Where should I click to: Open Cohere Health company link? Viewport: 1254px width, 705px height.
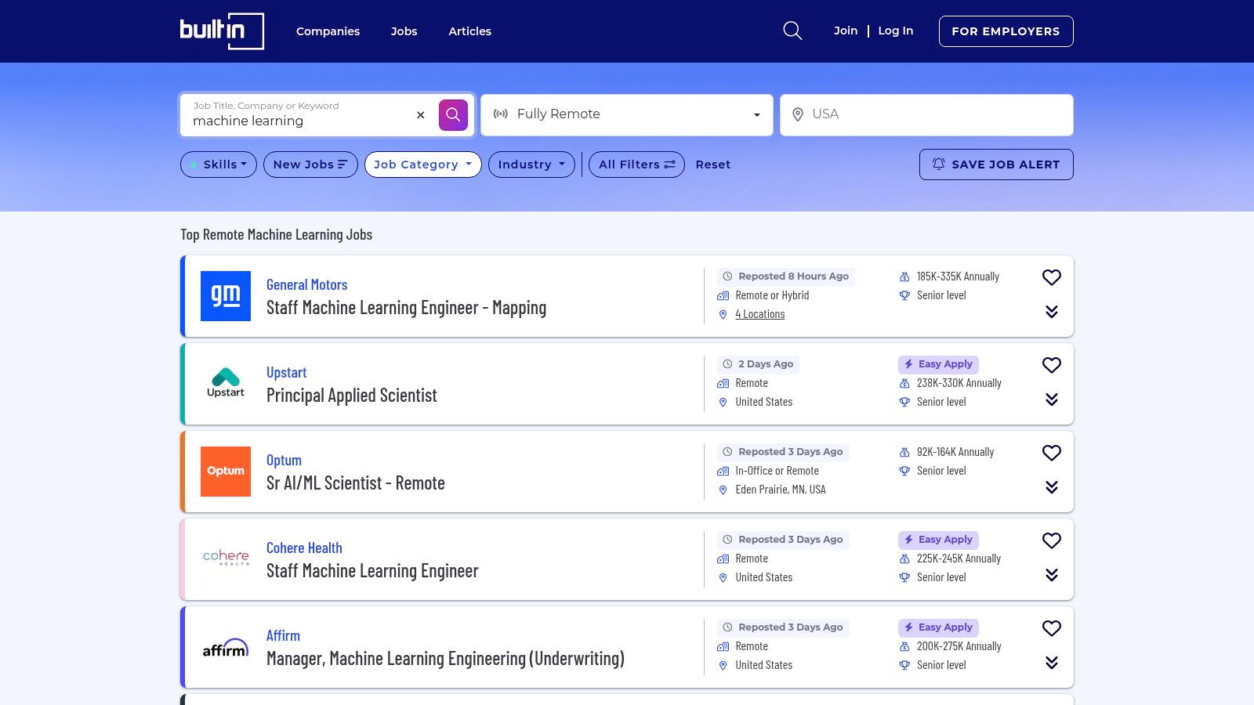click(x=304, y=548)
